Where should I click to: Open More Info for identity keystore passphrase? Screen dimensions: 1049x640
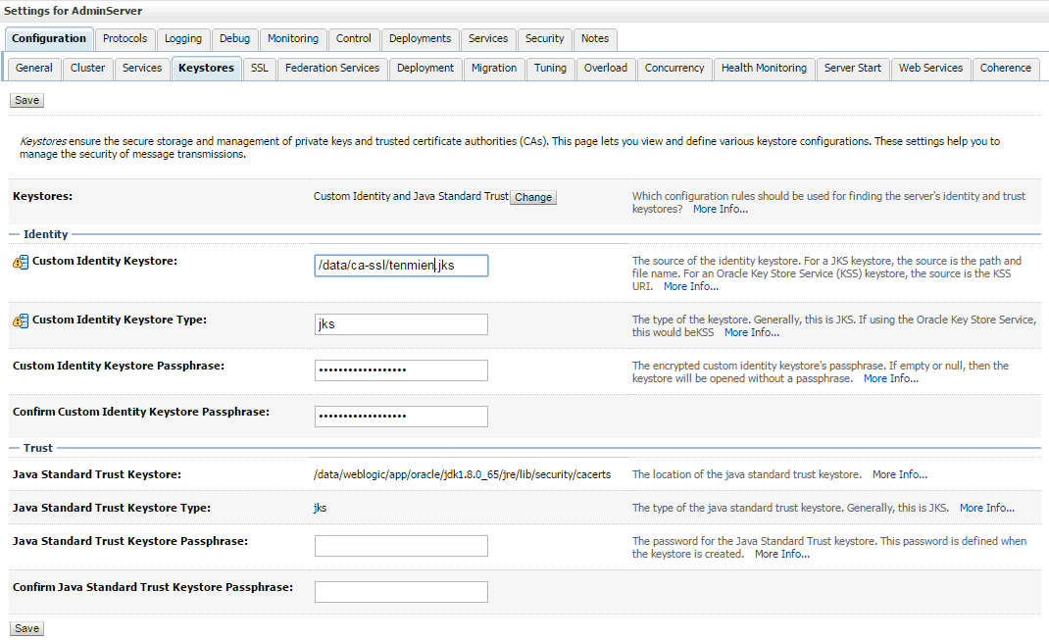(x=891, y=378)
